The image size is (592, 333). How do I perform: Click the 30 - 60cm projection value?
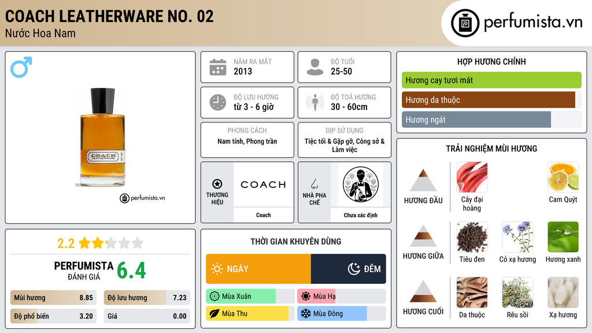coord(349,107)
